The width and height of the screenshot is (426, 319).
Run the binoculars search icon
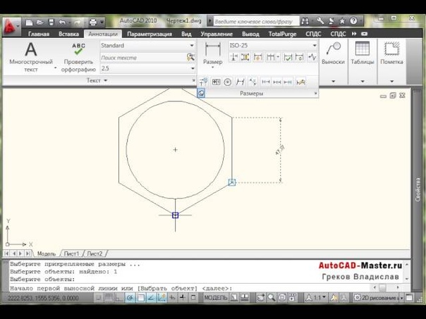tap(305, 21)
